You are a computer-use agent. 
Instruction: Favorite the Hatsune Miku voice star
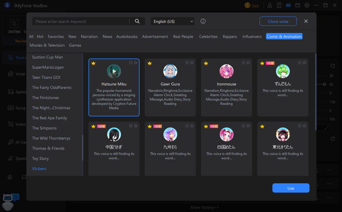(136, 63)
